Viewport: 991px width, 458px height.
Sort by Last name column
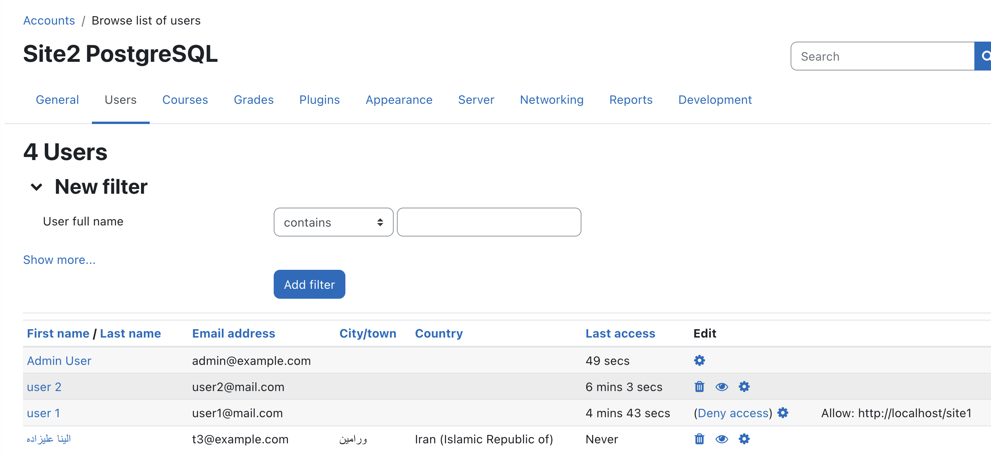pos(131,334)
